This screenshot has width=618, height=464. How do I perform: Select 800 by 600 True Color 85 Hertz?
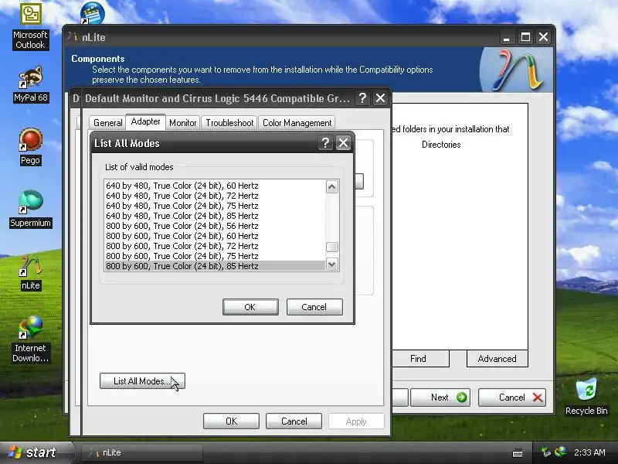click(215, 266)
